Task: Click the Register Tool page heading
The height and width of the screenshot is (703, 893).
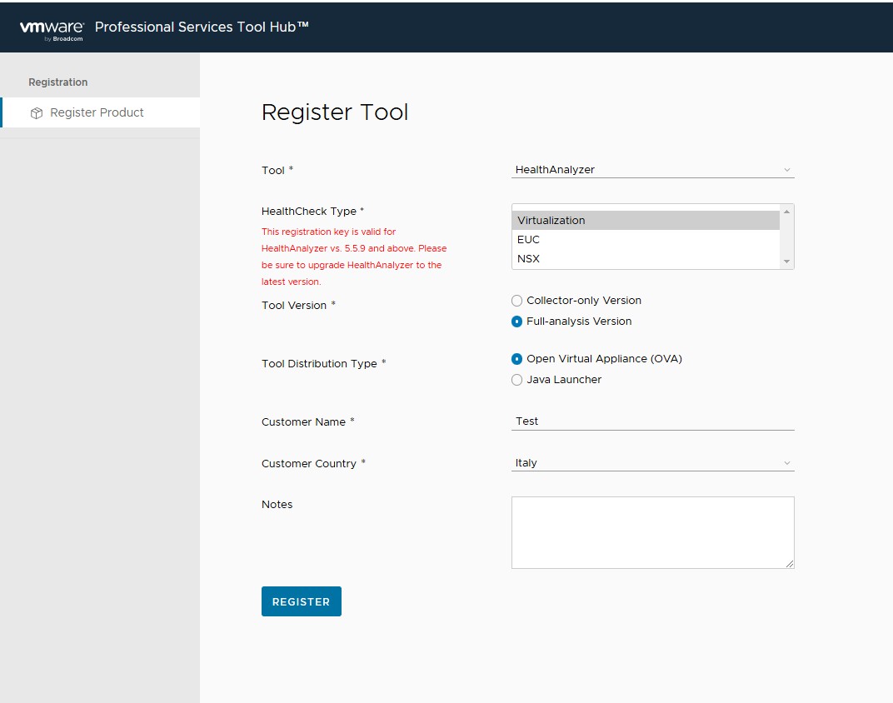Action: coord(335,112)
